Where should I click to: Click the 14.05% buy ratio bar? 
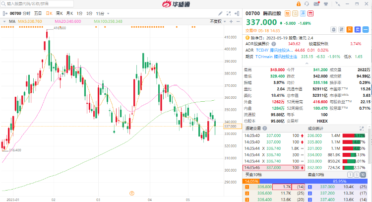[251, 181]
